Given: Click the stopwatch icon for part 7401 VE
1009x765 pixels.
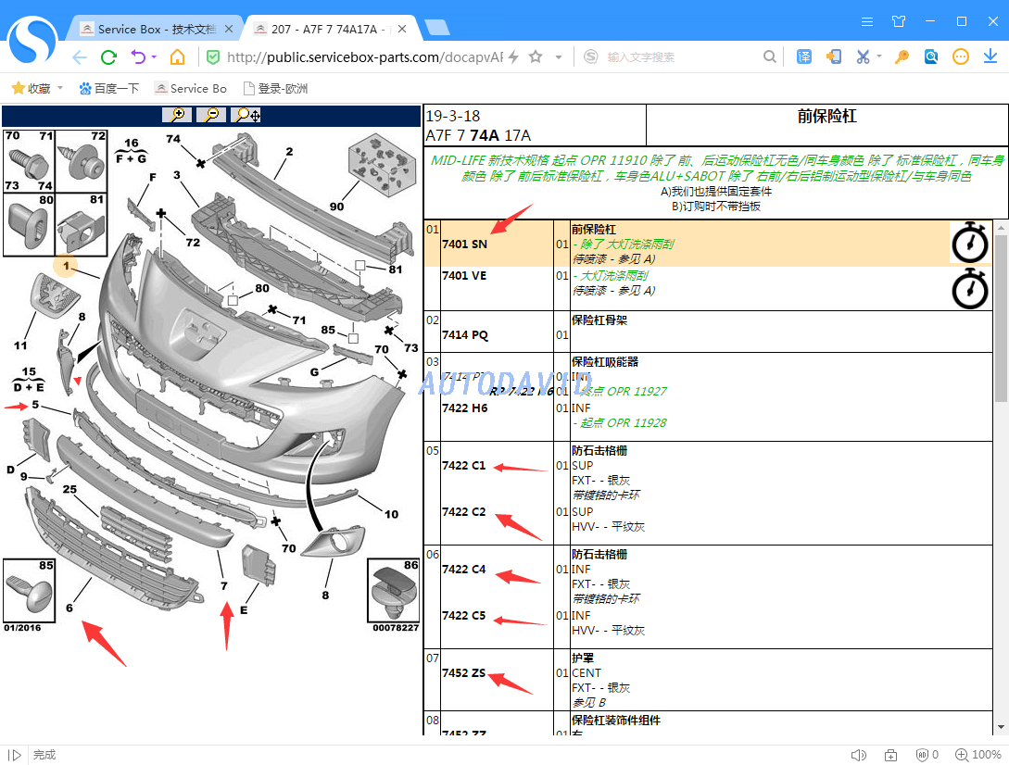Looking at the screenshot, I should pos(970,288).
